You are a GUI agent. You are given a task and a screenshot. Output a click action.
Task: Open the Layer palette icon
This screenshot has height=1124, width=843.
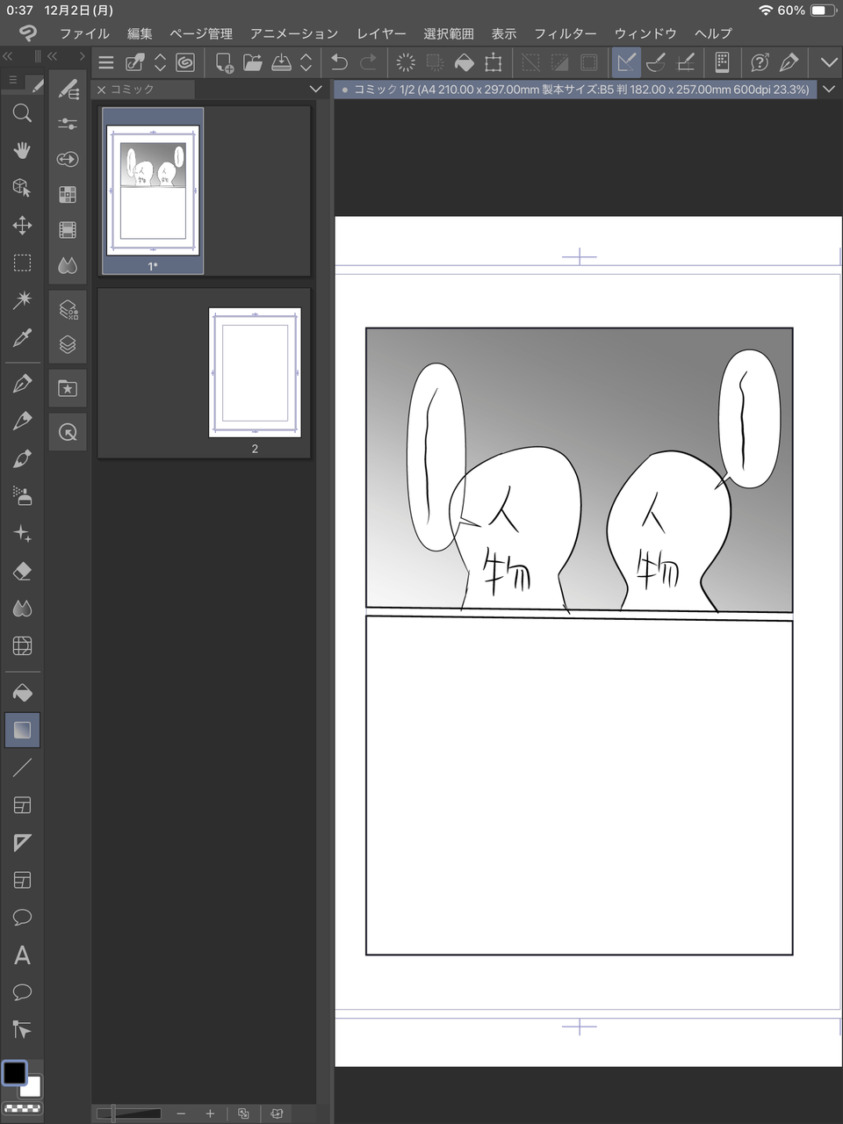[68, 344]
